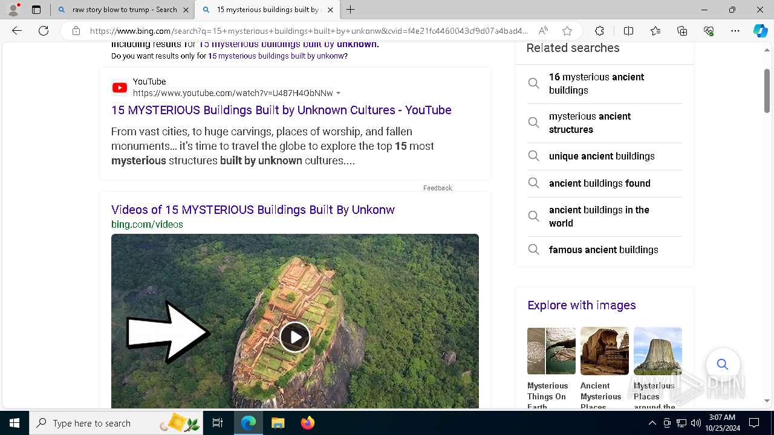Open taskbar clock and date
The image size is (774, 435).
[722, 423]
